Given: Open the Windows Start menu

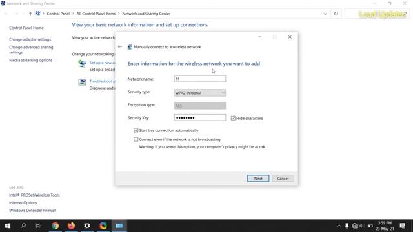Looking at the screenshot, I should 8,226.
